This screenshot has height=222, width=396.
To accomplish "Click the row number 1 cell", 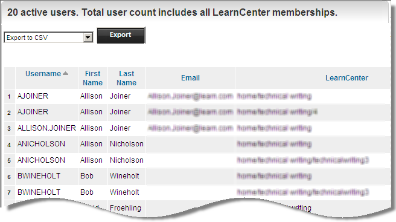I will point(9,96).
